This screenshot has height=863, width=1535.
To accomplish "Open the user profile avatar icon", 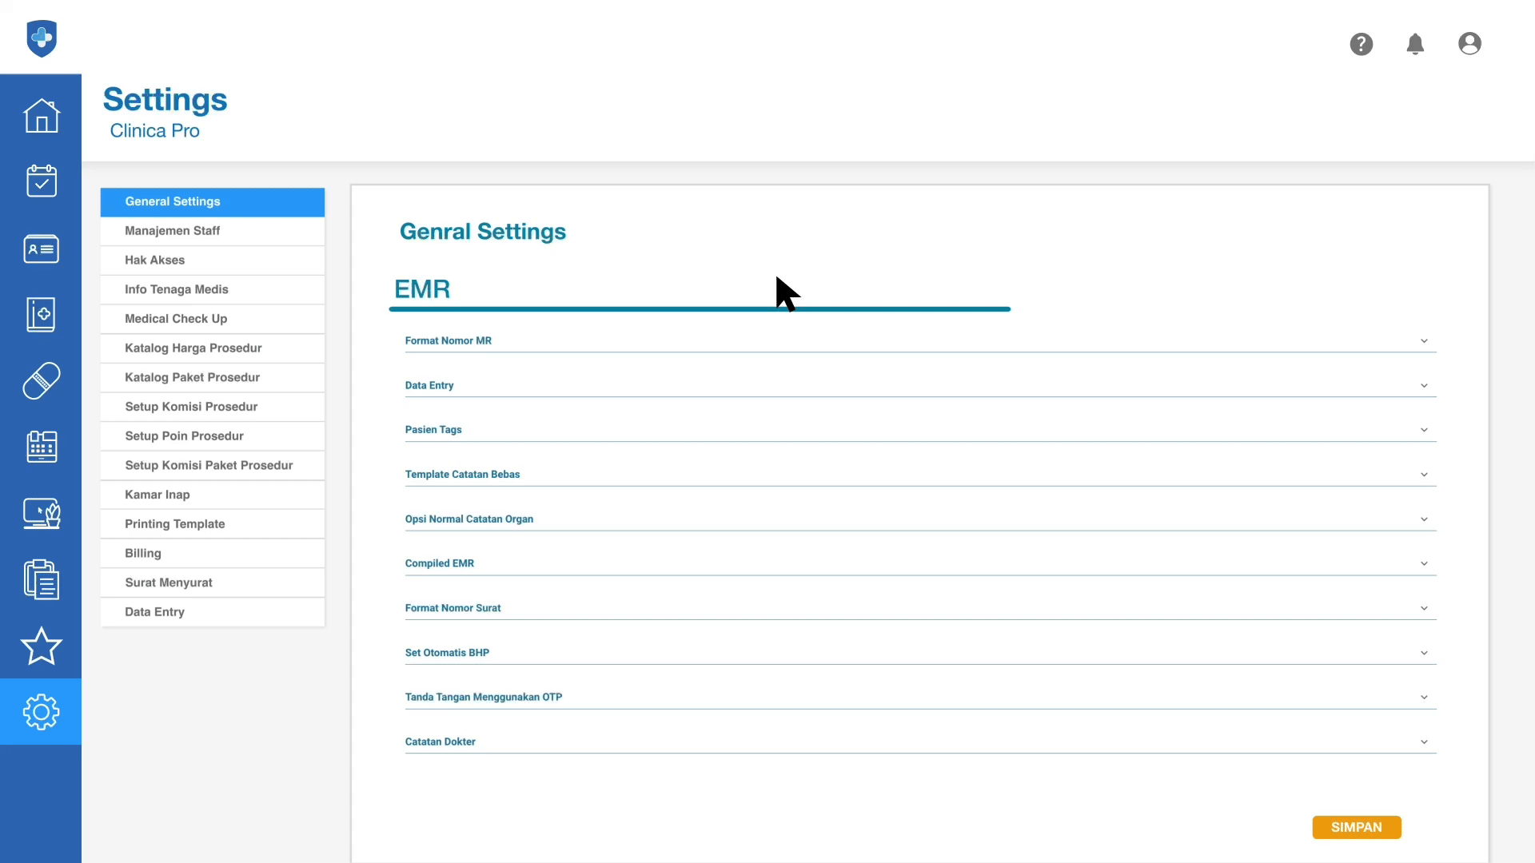I will pos(1469,44).
